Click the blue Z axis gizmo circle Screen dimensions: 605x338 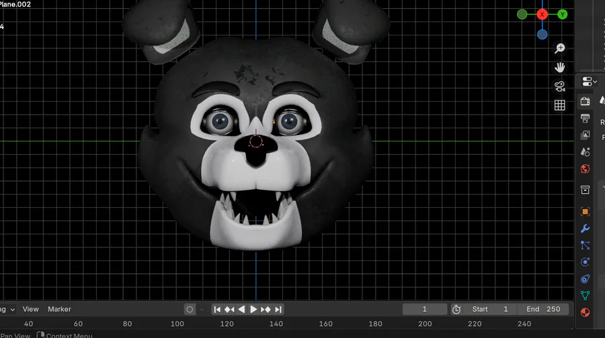(542, 35)
